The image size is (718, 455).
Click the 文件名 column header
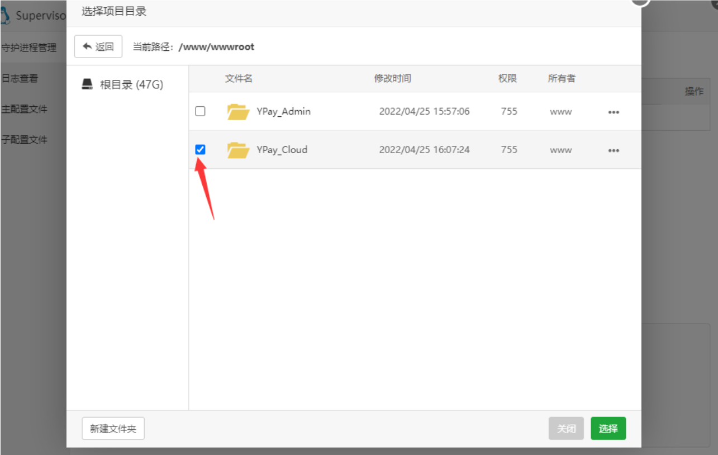[x=239, y=78]
